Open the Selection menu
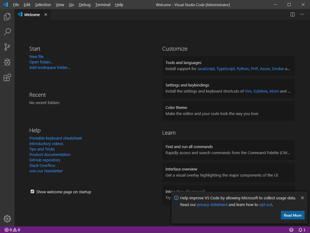The height and width of the screenshot is (233, 310). (43, 5)
